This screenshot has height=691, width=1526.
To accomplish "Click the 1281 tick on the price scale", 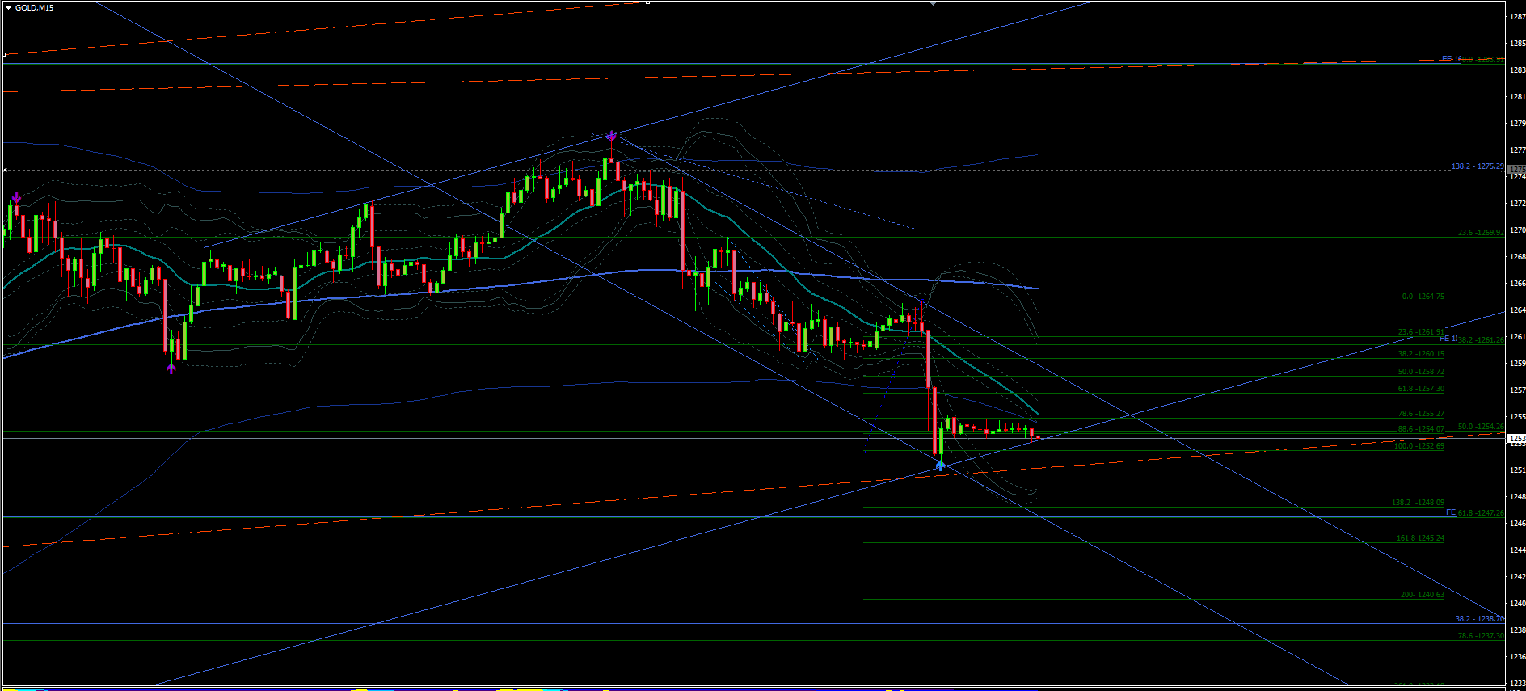I will [x=1517, y=97].
